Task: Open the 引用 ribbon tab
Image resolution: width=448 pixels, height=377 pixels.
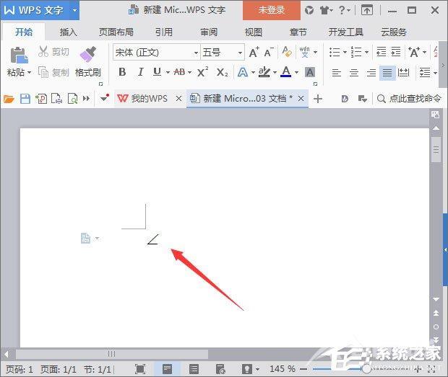Action: pos(164,32)
